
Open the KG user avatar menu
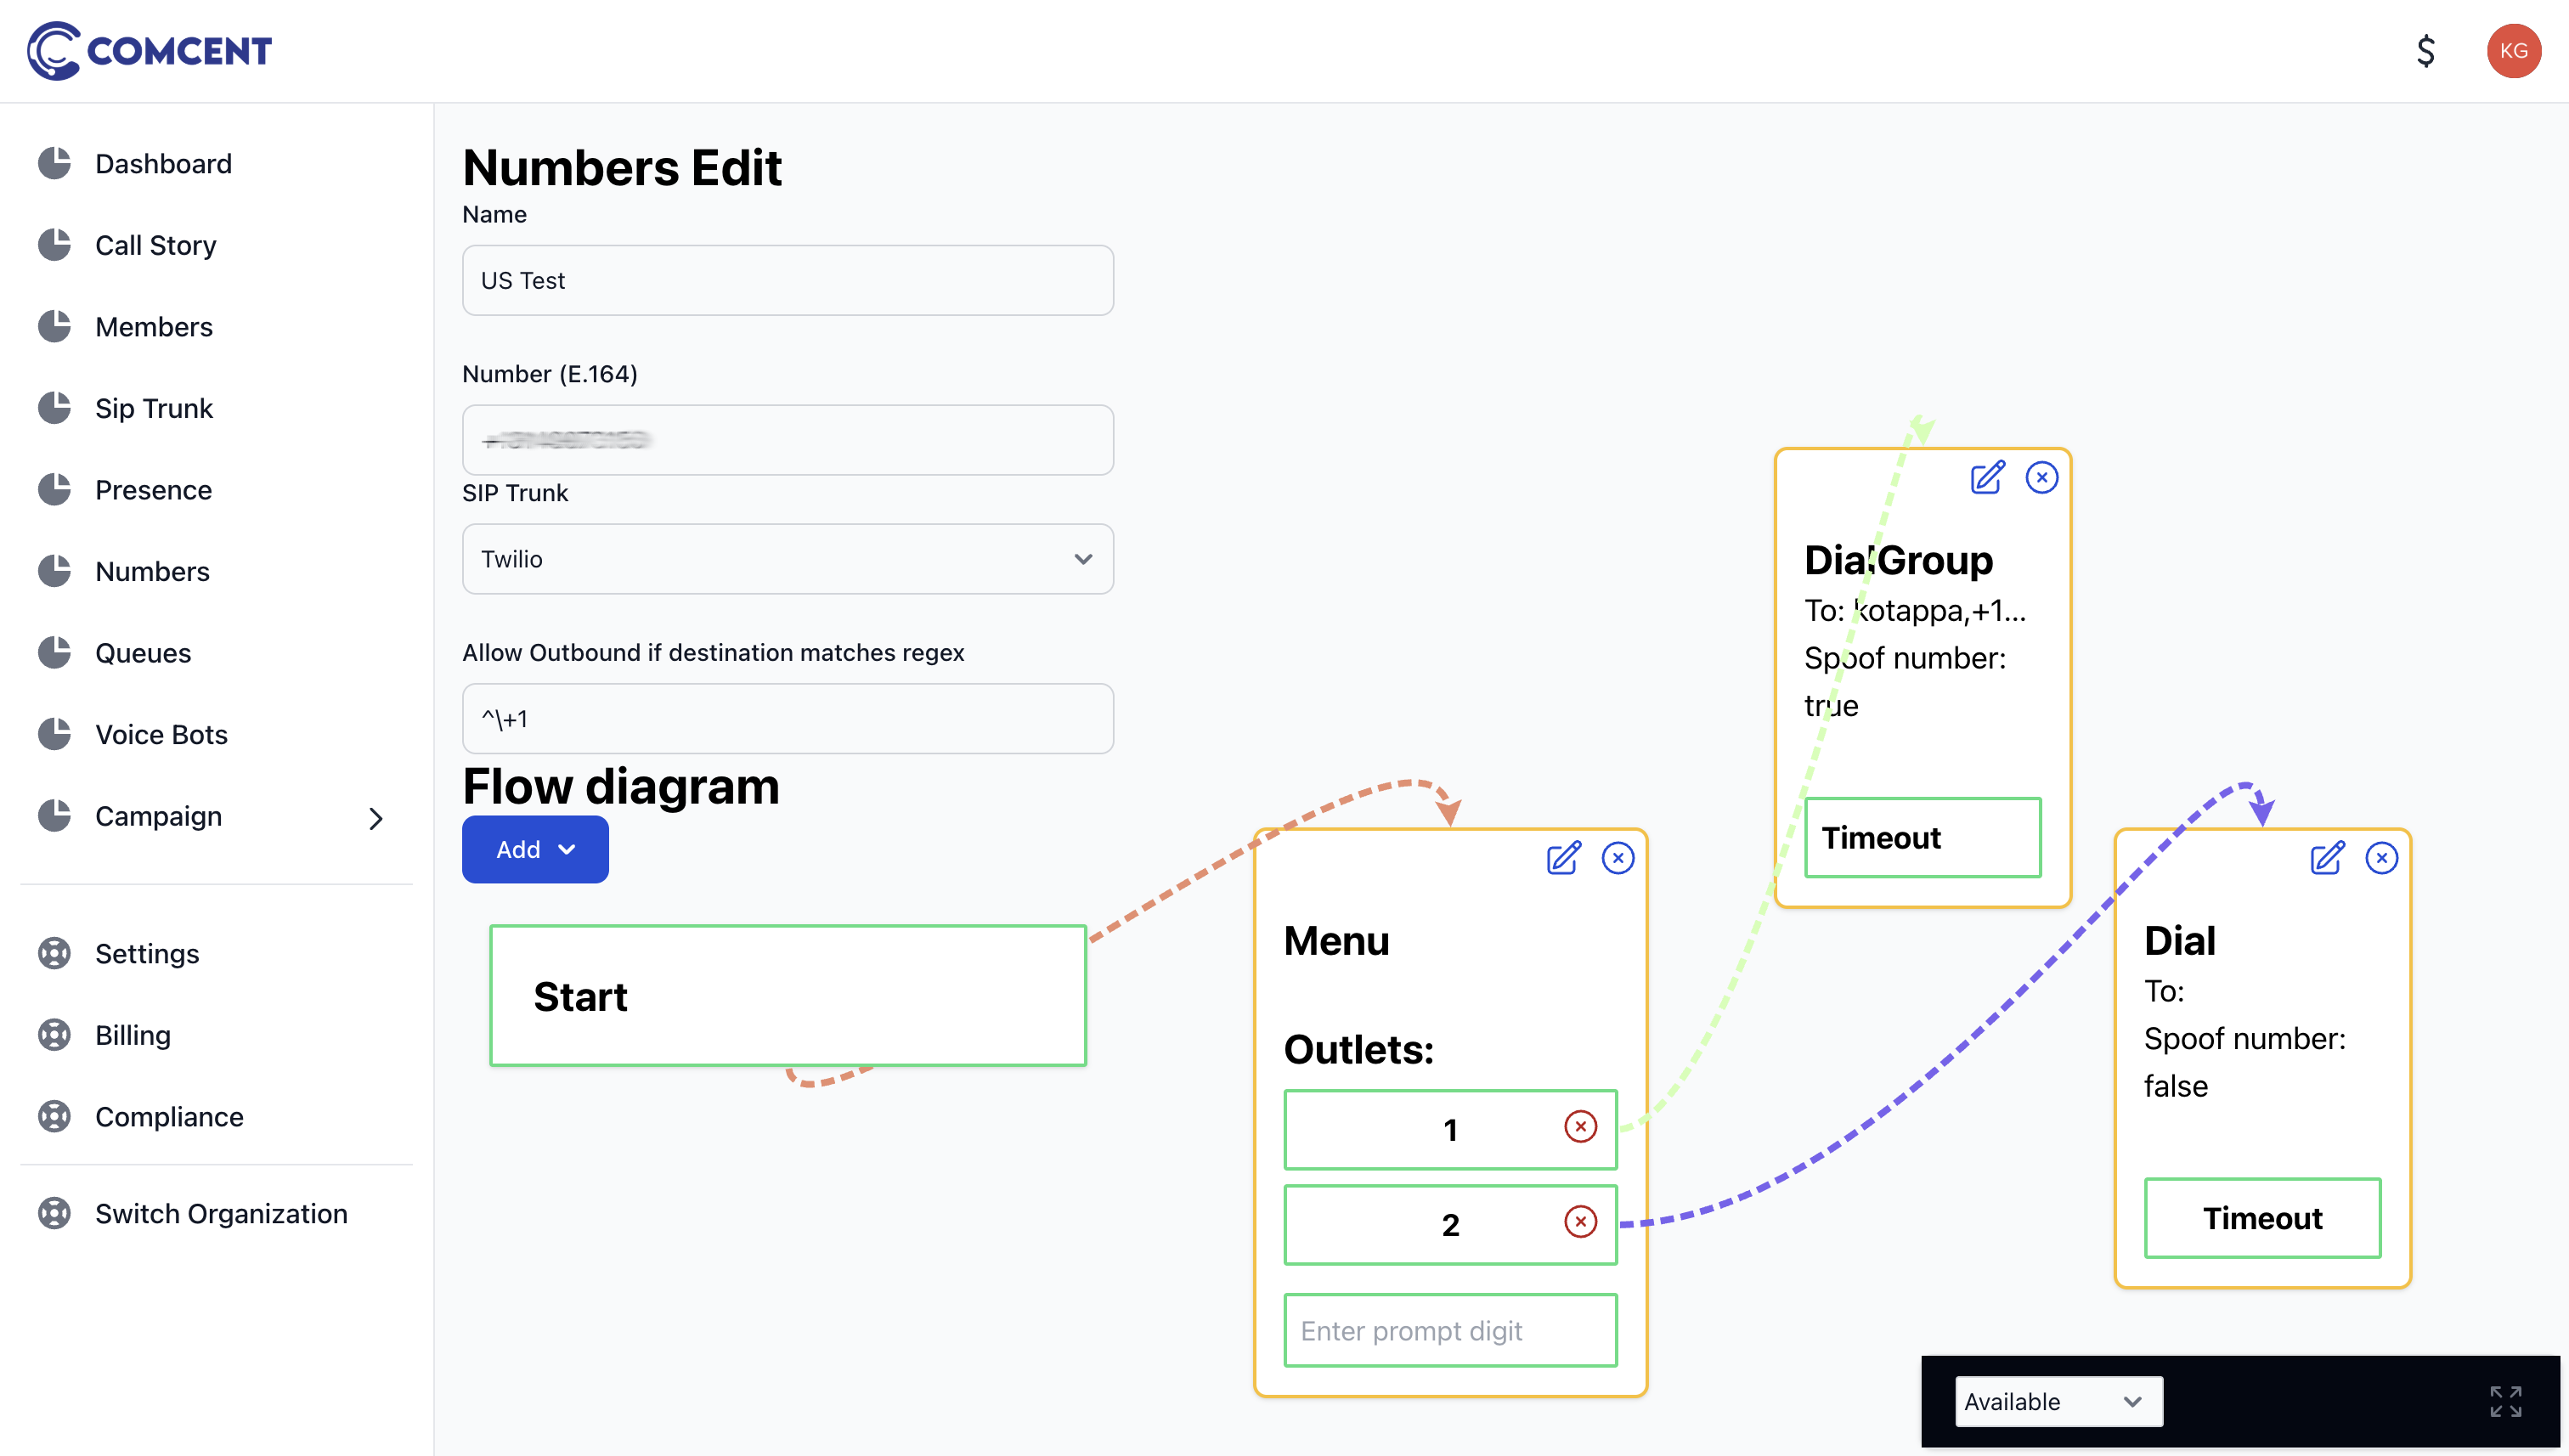(2513, 50)
